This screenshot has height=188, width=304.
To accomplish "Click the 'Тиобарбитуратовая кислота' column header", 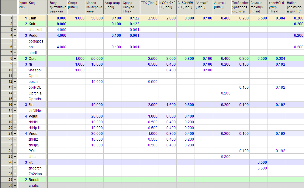I will tap(240, 7).
